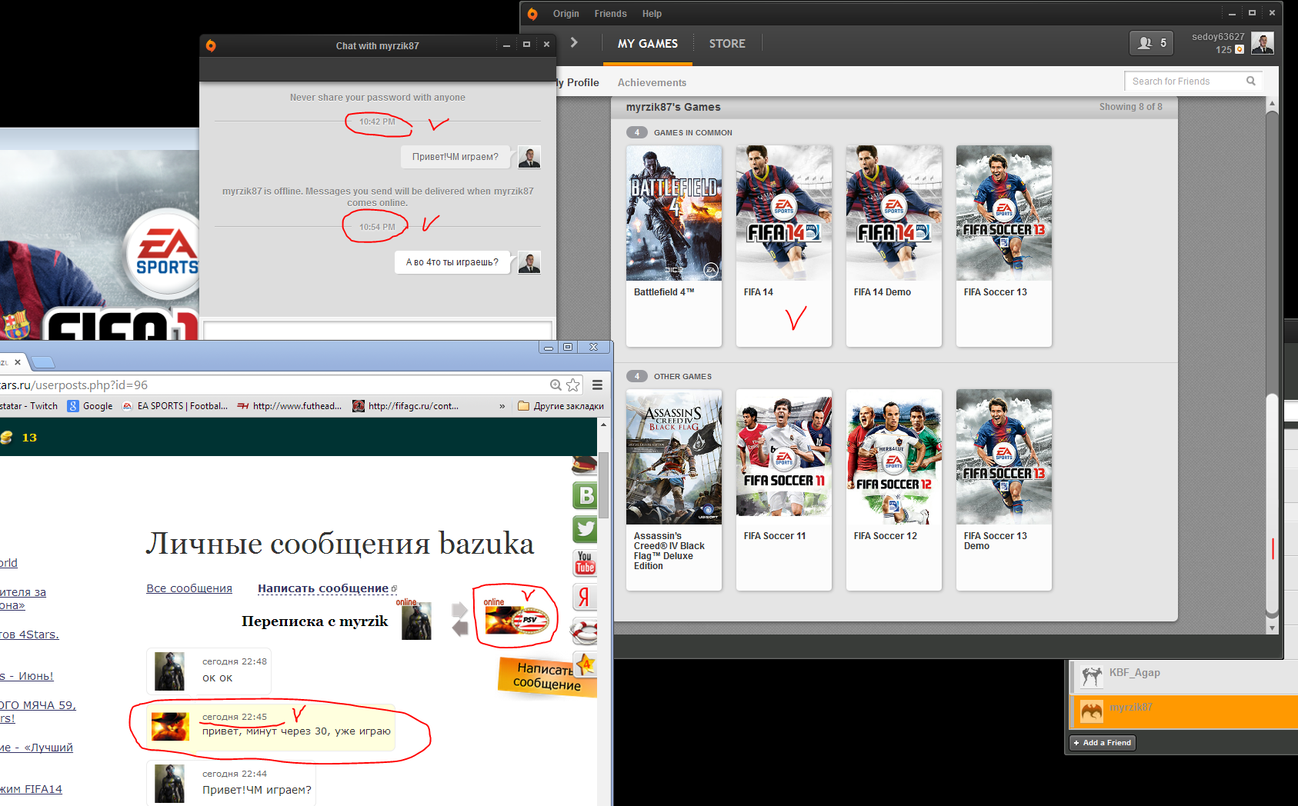Select the FIFA 14 Demo game tile

coord(894,246)
